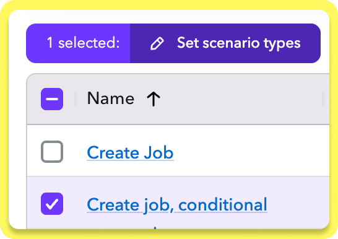
Task: Click empty space in the Create Job row
Action: 251,151
